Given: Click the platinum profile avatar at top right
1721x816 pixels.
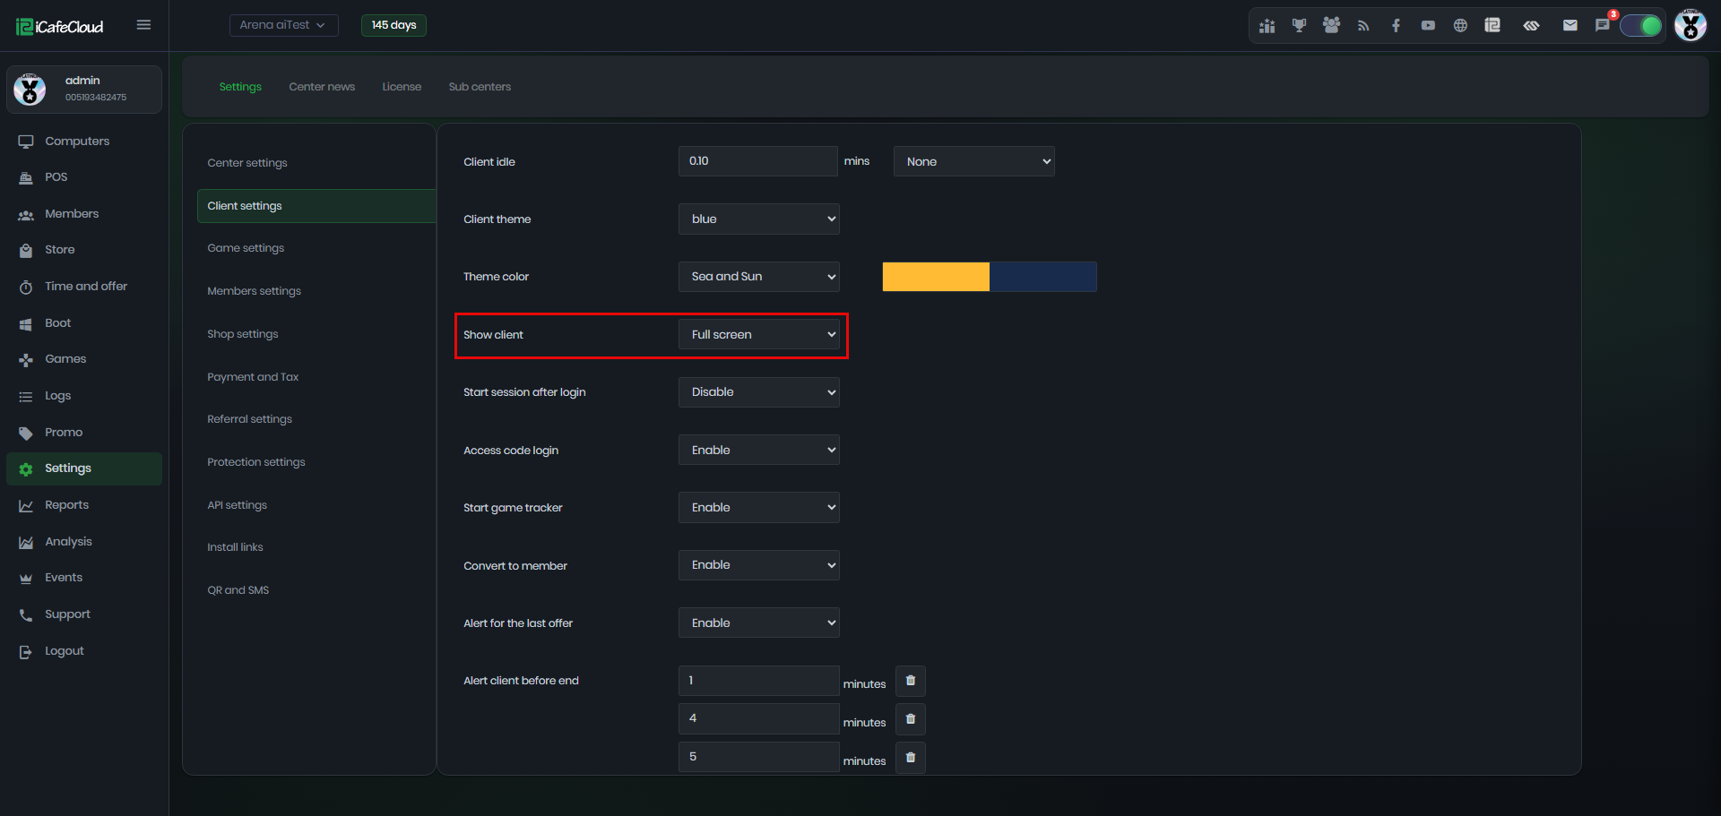Looking at the screenshot, I should tap(1691, 25).
